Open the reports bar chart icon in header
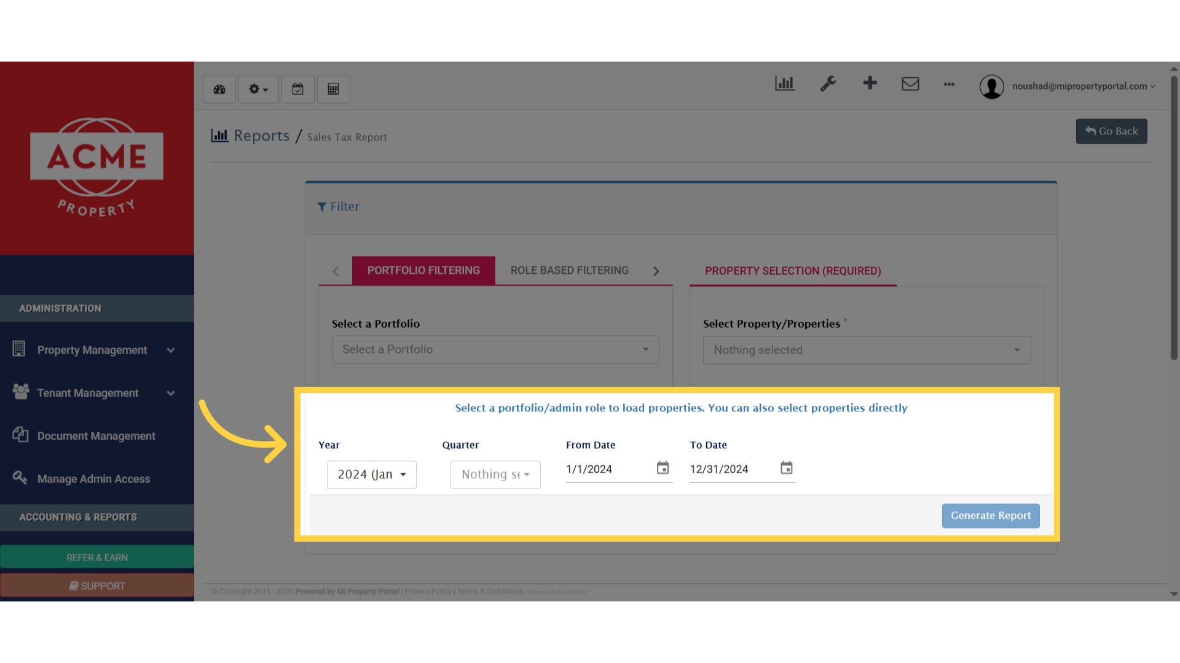The height and width of the screenshot is (663, 1180). [x=785, y=83]
